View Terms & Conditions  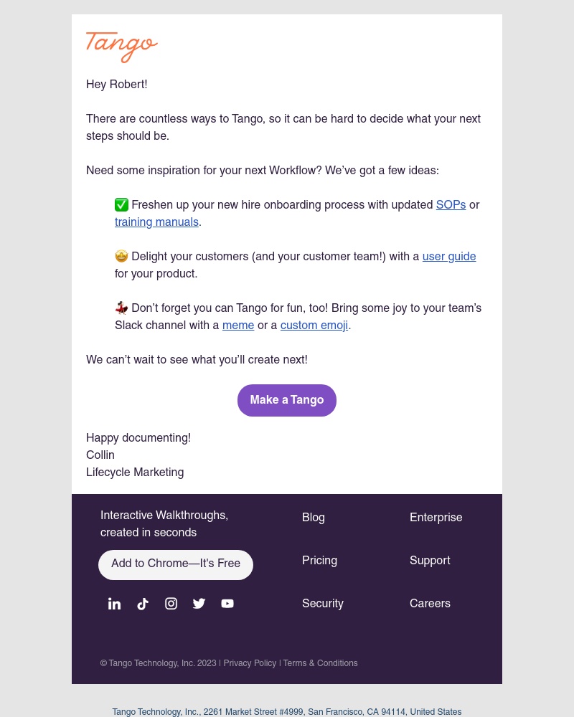point(320,663)
